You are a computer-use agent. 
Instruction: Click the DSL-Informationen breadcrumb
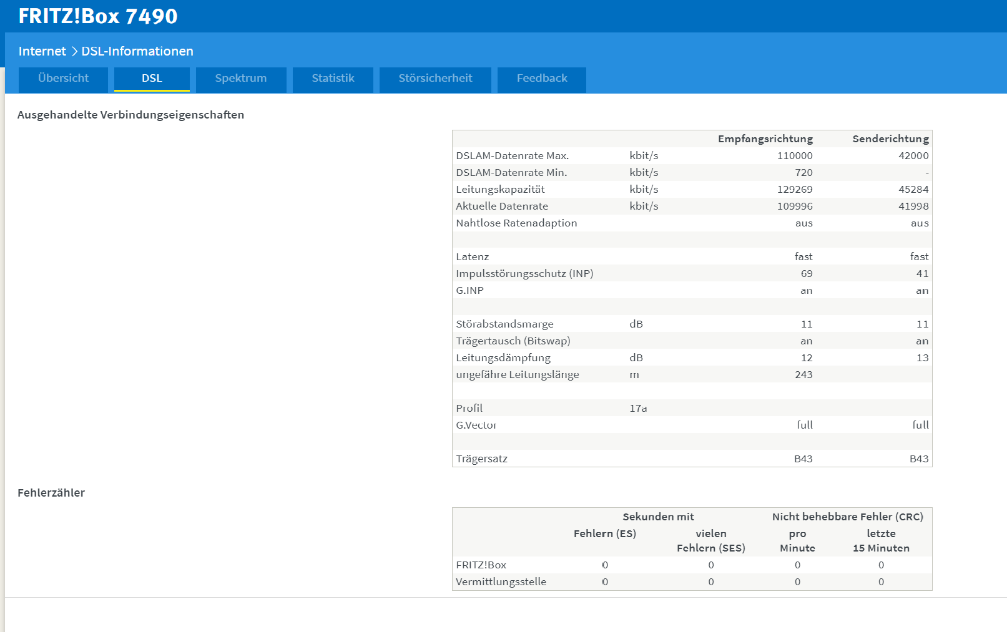point(137,51)
